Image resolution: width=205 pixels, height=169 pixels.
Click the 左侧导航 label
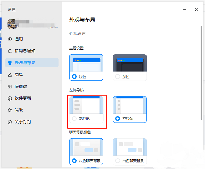(x=76, y=90)
